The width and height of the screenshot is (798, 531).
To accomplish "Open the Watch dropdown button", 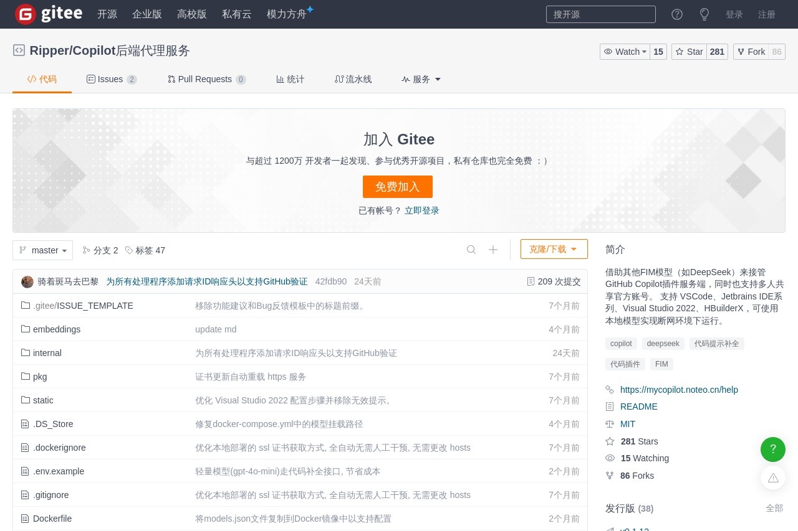I will pos(625,52).
